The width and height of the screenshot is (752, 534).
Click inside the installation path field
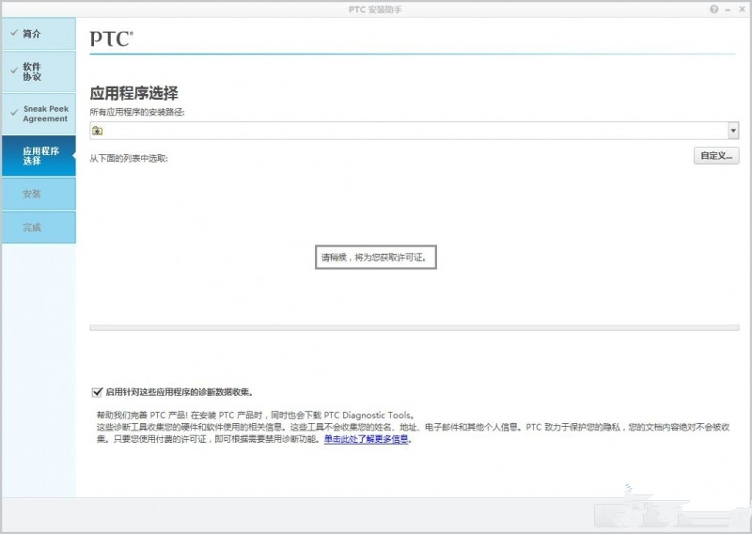414,131
